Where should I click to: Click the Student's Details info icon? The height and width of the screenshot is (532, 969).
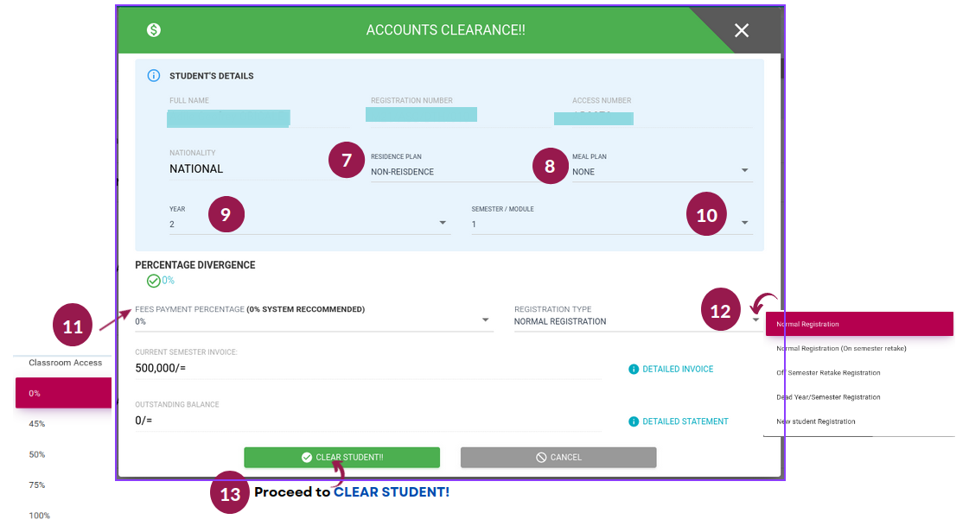153,76
